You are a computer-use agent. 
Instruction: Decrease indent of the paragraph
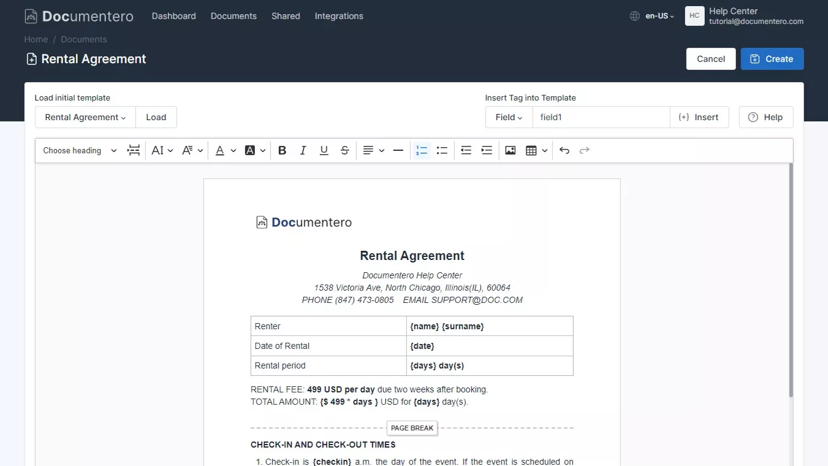click(466, 151)
